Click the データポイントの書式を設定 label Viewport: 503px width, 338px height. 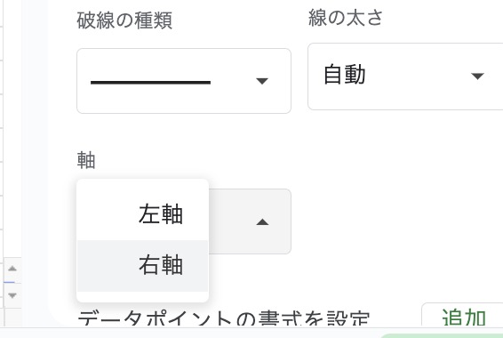224,318
